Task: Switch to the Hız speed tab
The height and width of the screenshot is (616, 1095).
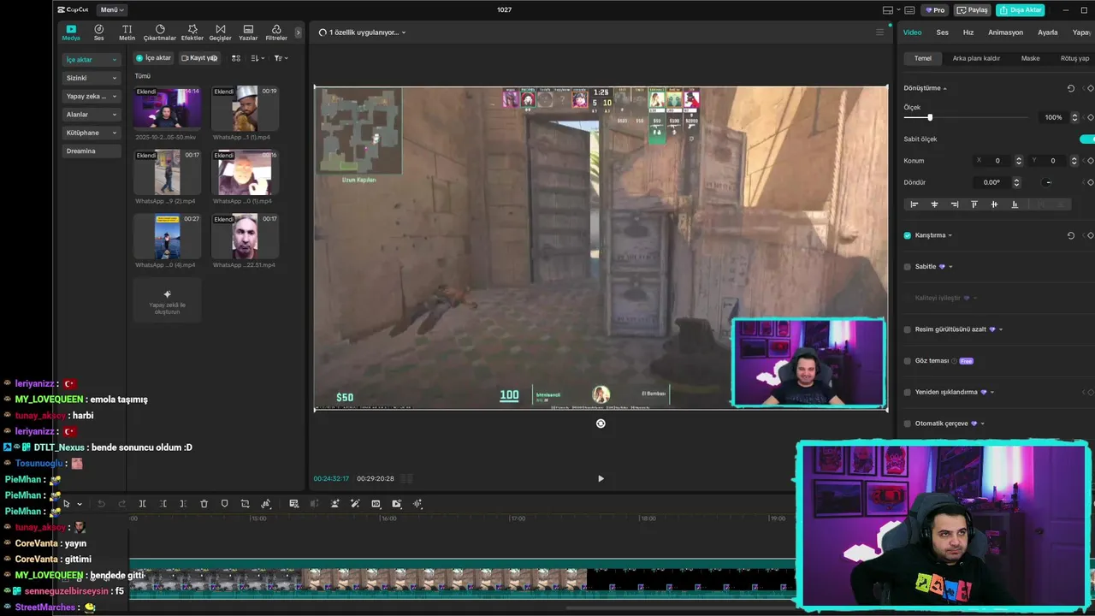Action: (968, 33)
